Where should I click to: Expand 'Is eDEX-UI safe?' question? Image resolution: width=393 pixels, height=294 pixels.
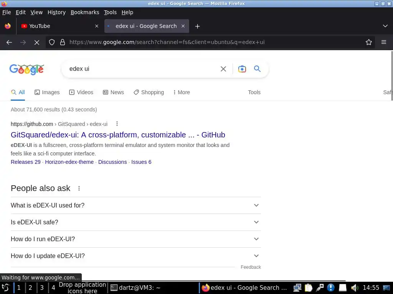point(136,222)
